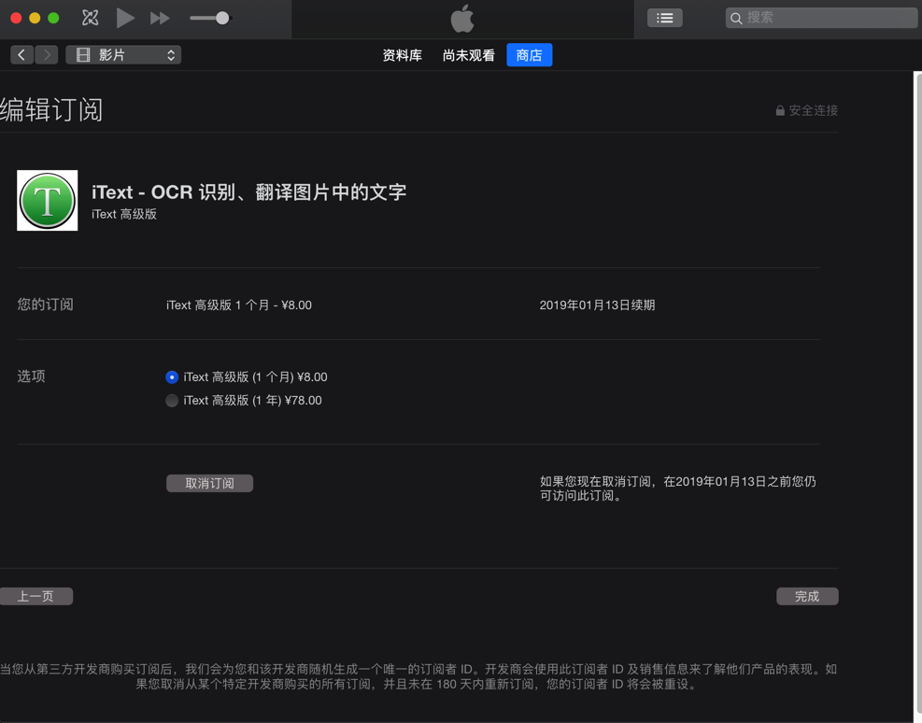Viewport: 922px width, 723px height.
Task: Click the iText 高级版 subtitle under the title
Action: (x=124, y=214)
